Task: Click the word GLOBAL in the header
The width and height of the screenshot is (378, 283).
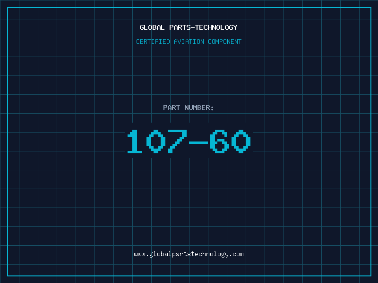Action: (152, 28)
